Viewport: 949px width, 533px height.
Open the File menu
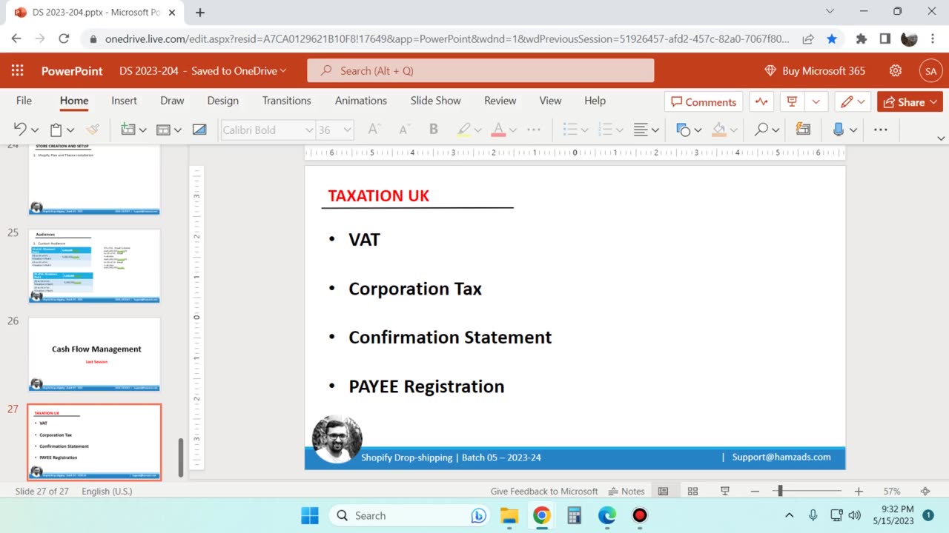(24, 101)
